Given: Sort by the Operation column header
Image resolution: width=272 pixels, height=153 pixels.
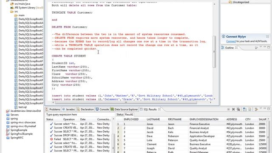Looking at the screenshot, I should click(x=69, y=119).
